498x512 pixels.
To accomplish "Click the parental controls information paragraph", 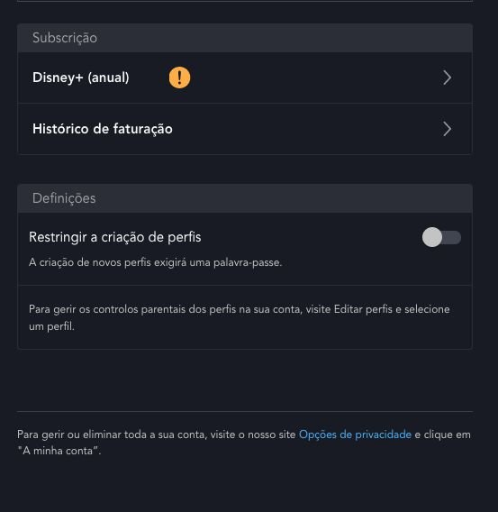I will 239,317.
